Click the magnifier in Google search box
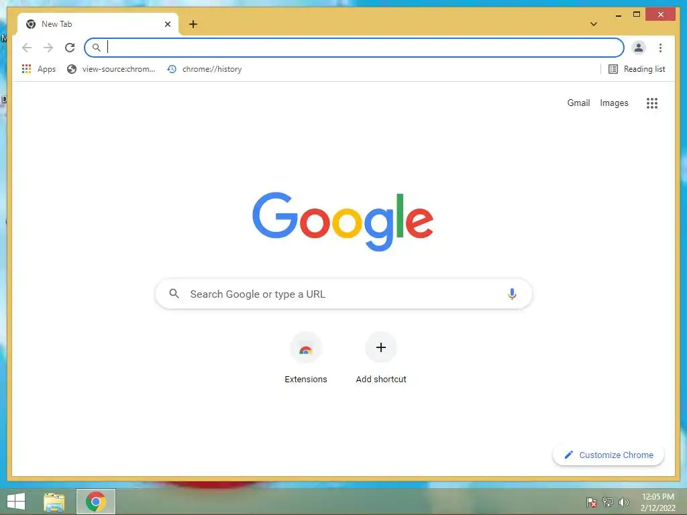 coord(174,294)
